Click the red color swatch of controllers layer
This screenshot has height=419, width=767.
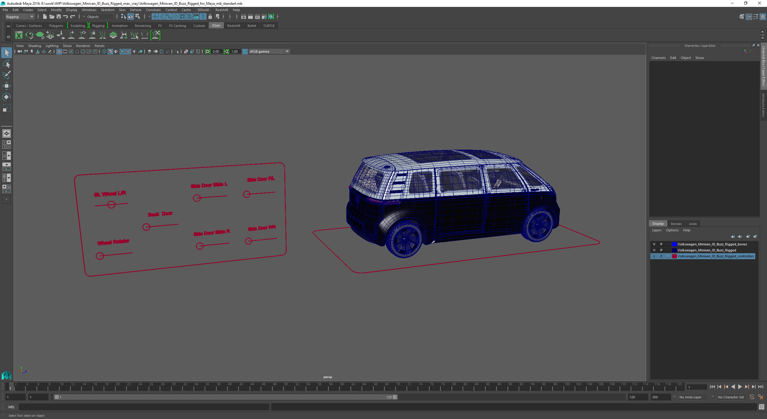(674, 256)
